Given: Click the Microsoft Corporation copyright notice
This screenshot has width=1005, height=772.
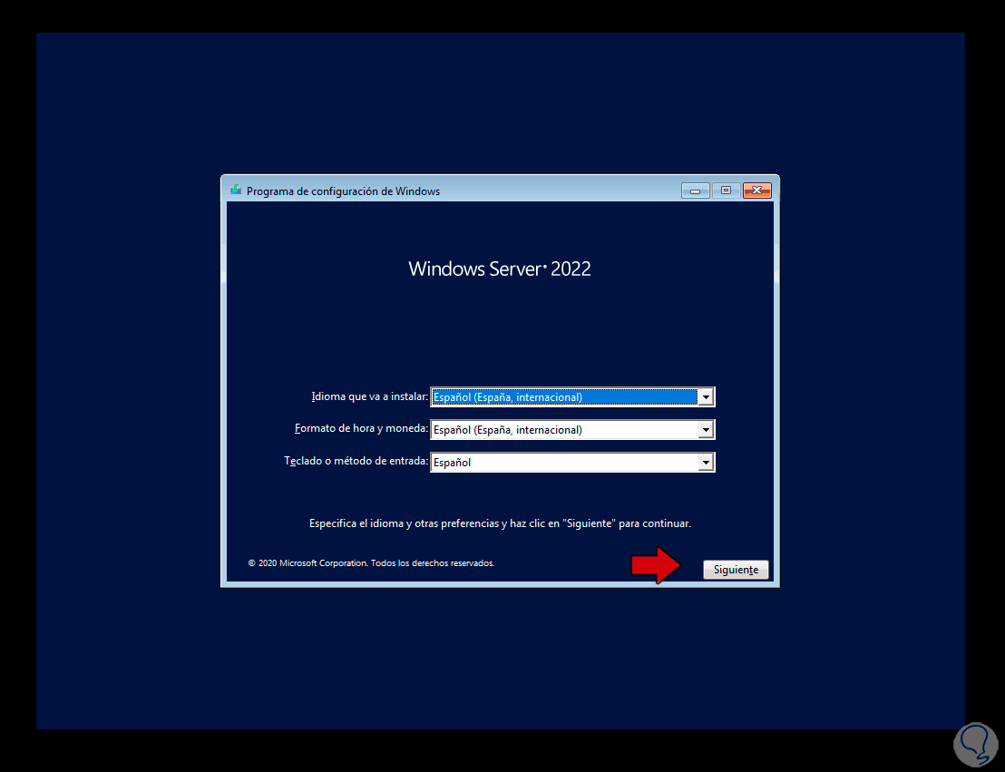Looking at the screenshot, I should pyautogui.click(x=371, y=563).
